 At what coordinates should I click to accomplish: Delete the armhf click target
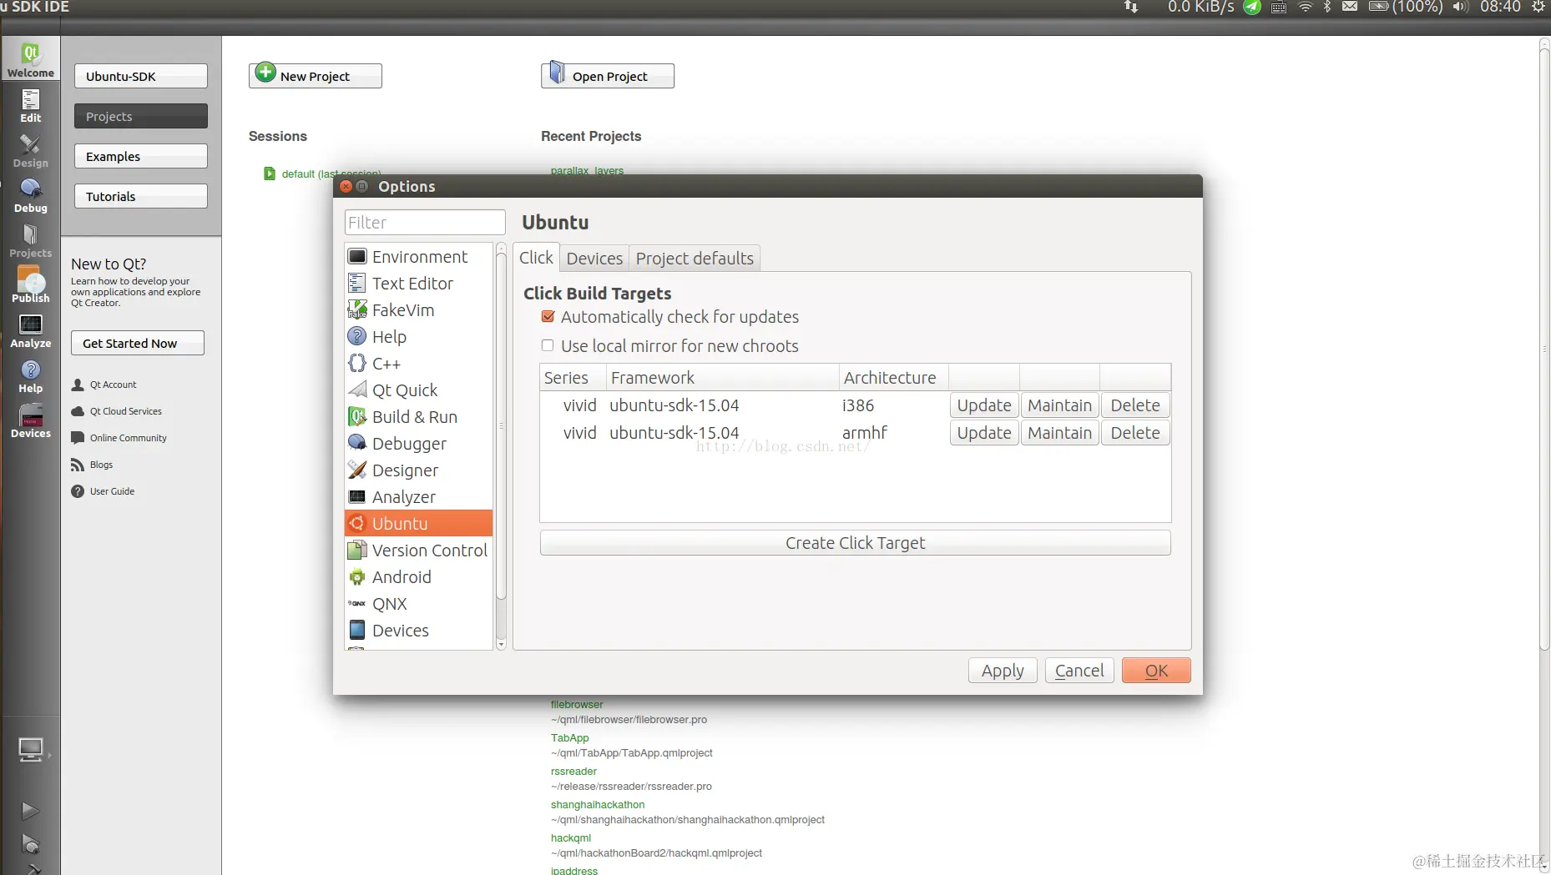[1135, 433]
